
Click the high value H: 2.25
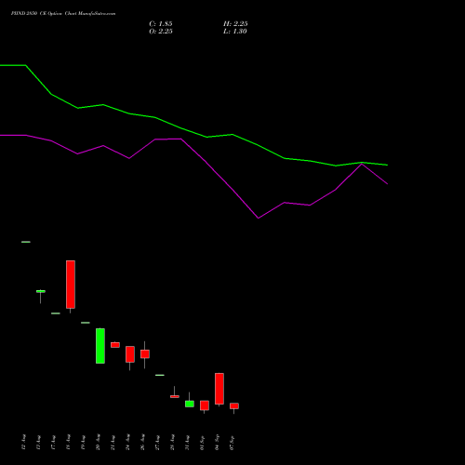(x=235, y=24)
